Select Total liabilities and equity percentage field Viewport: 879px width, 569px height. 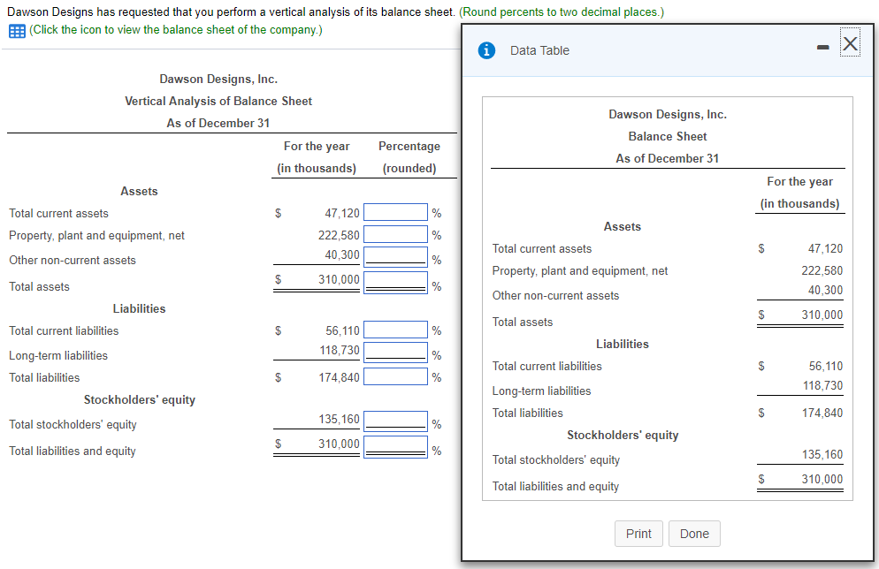pos(395,447)
